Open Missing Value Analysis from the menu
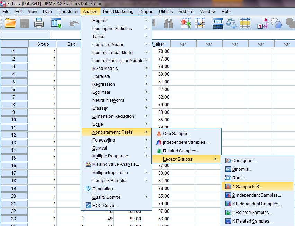Screen dimensions: 295x226 coord(116,164)
